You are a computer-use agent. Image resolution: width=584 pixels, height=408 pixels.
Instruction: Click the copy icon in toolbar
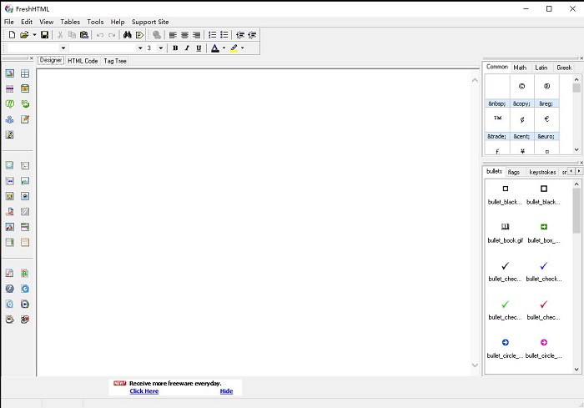(72, 35)
